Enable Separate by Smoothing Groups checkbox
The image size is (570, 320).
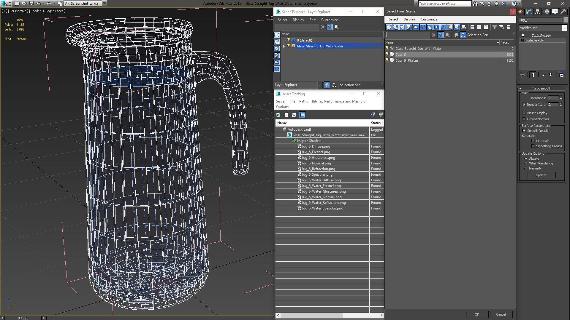pos(533,146)
